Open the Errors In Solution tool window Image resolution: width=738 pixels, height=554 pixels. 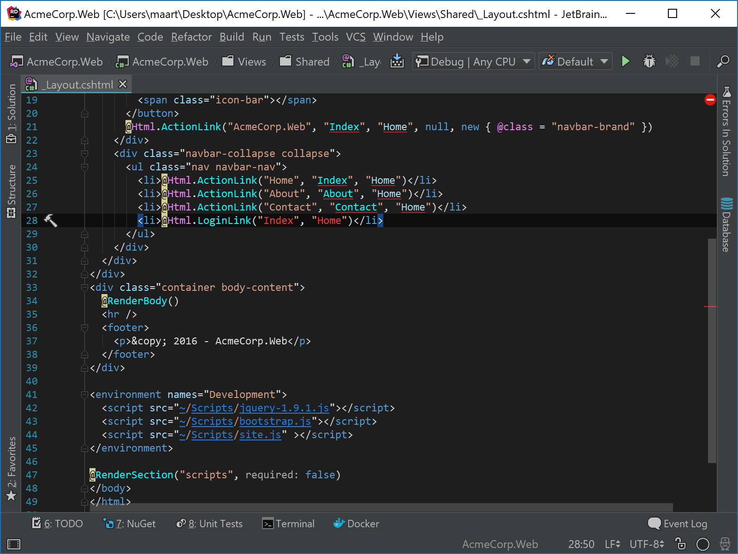pyautogui.click(x=726, y=132)
